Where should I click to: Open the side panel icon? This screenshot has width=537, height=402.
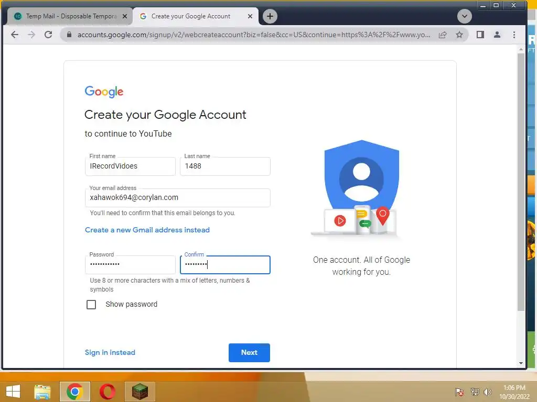(480, 35)
